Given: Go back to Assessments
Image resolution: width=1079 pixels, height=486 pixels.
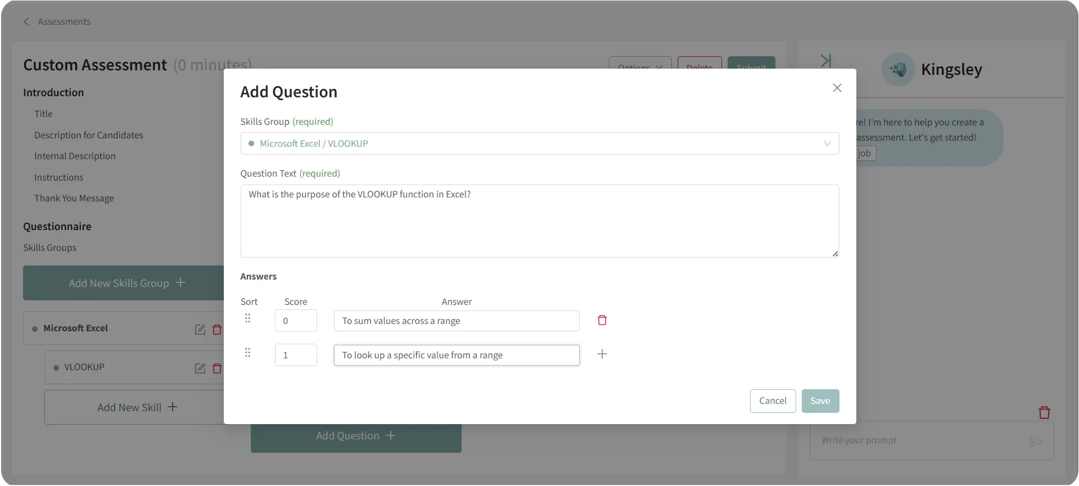Looking at the screenshot, I should [64, 21].
